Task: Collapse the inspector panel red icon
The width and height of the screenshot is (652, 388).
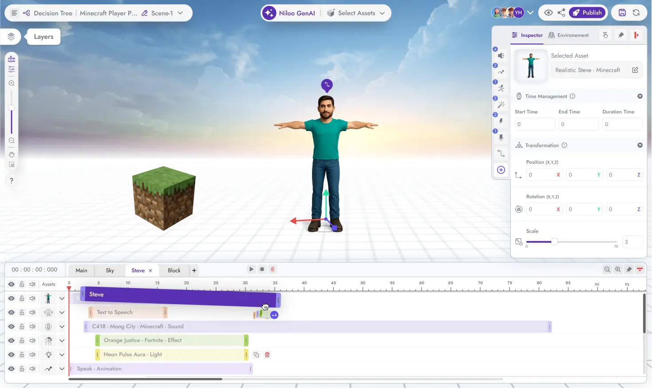Action: [636, 35]
